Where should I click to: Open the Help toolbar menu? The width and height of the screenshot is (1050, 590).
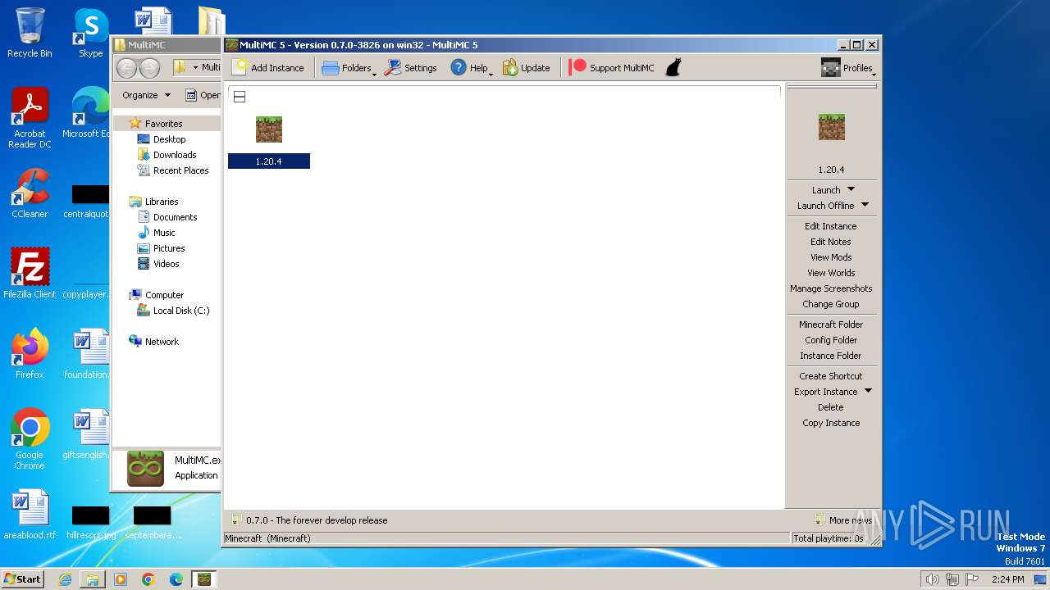[x=471, y=68]
